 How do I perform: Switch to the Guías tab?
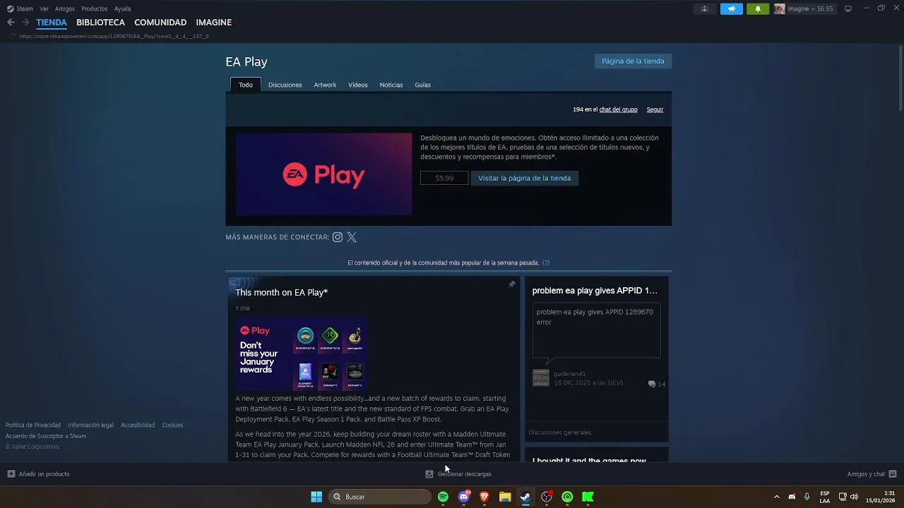(x=423, y=85)
